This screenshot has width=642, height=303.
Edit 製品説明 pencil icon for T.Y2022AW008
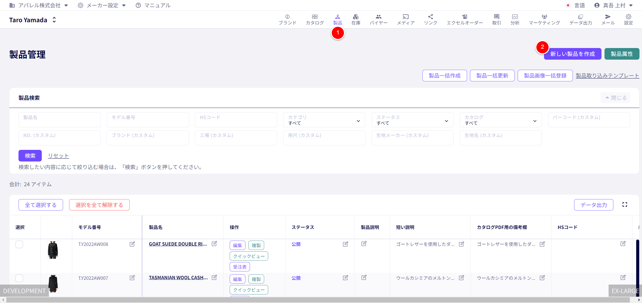coord(364,244)
